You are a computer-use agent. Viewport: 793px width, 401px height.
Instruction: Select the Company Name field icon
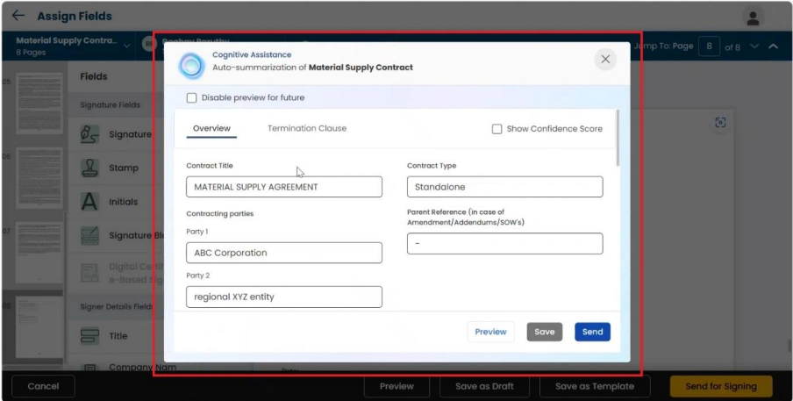coord(89,369)
